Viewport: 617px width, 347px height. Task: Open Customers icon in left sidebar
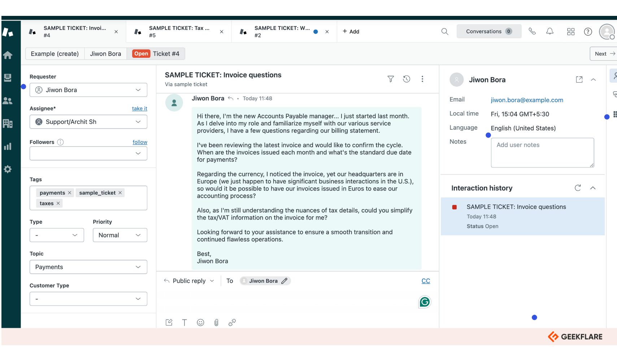pos(8,101)
